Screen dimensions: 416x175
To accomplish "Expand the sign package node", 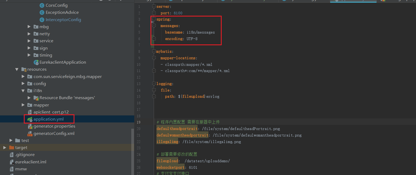I will point(29,48).
